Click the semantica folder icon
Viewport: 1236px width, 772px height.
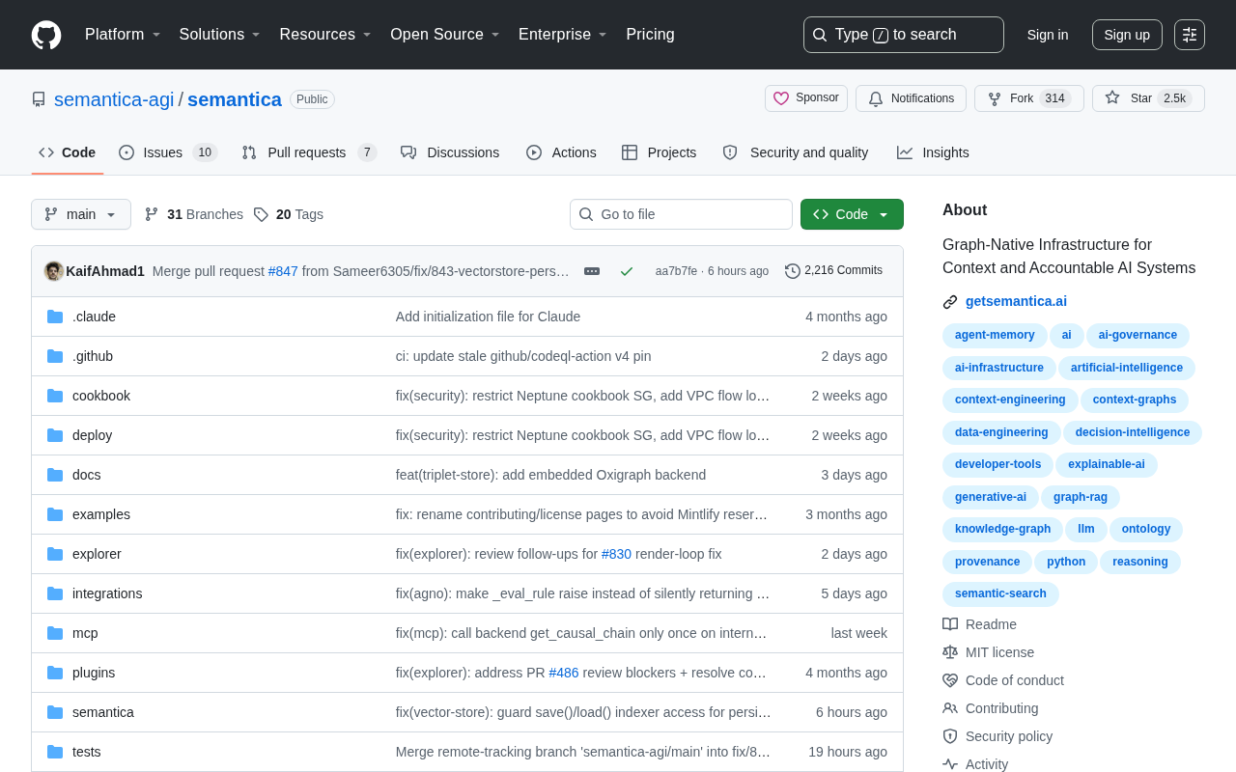click(x=55, y=712)
